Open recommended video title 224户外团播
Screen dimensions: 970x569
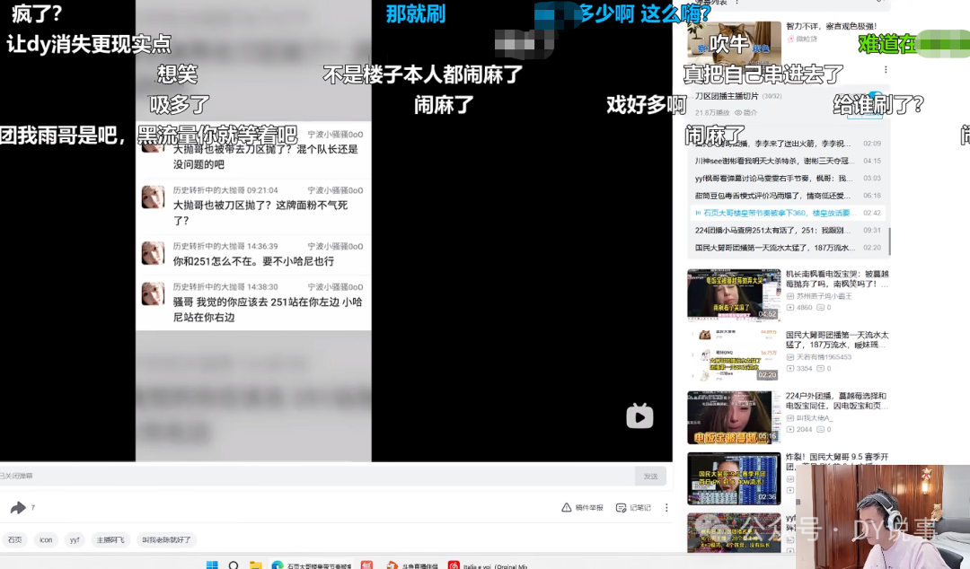tap(837, 401)
